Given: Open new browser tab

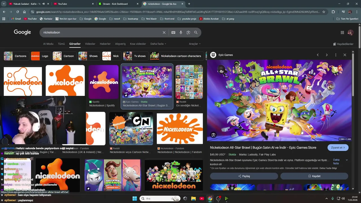Looking at the screenshot, I should pyautogui.click(x=189, y=4).
